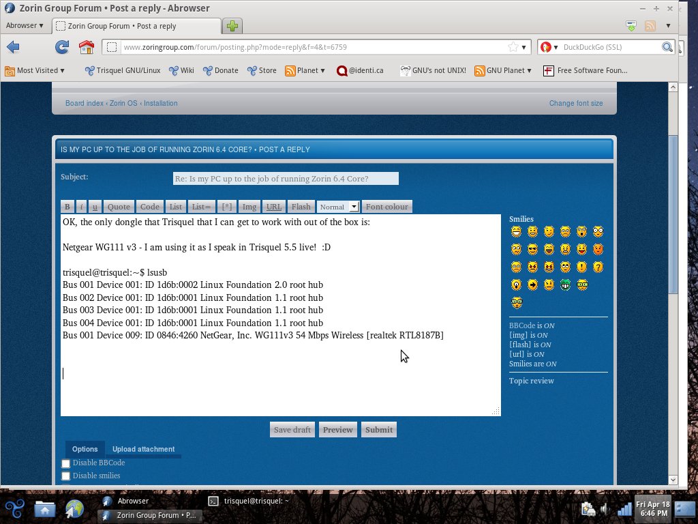Enable Disable BBCode checkbox
Viewport: 698px width, 524px height.
click(x=66, y=464)
